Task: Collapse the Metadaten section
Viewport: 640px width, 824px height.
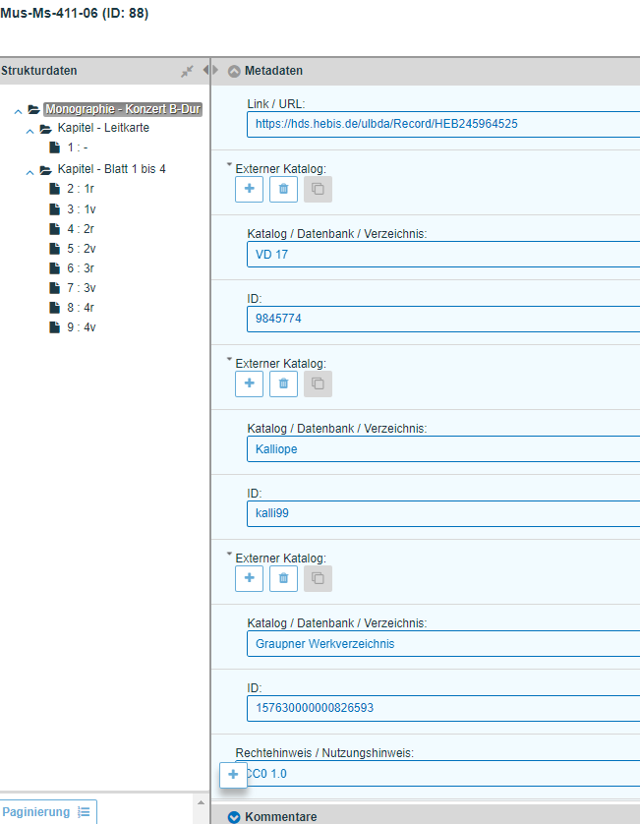Action: (234, 71)
